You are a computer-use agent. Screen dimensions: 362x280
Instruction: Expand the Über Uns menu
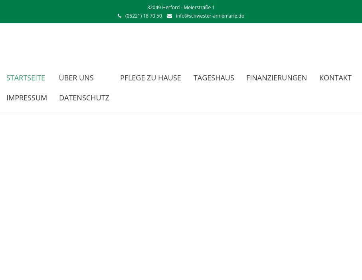(x=76, y=78)
